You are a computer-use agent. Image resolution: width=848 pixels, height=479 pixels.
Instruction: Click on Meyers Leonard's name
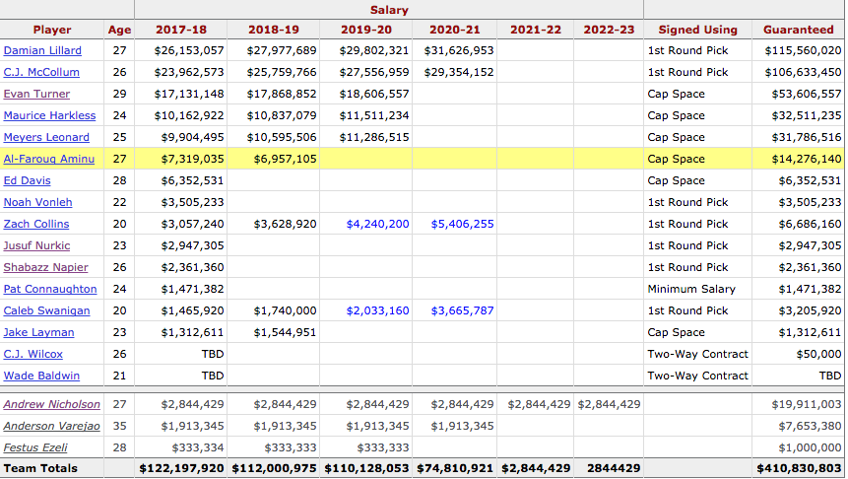point(46,137)
